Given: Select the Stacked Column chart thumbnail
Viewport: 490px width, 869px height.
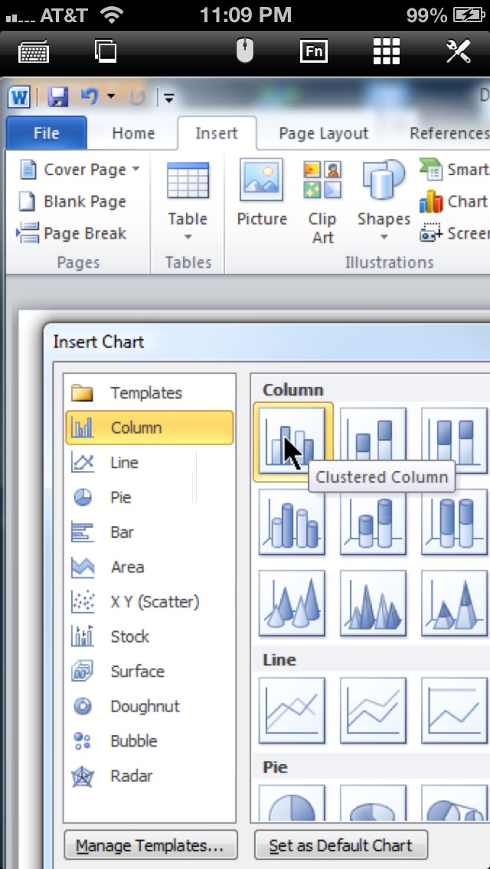Looking at the screenshot, I should (373, 441).
